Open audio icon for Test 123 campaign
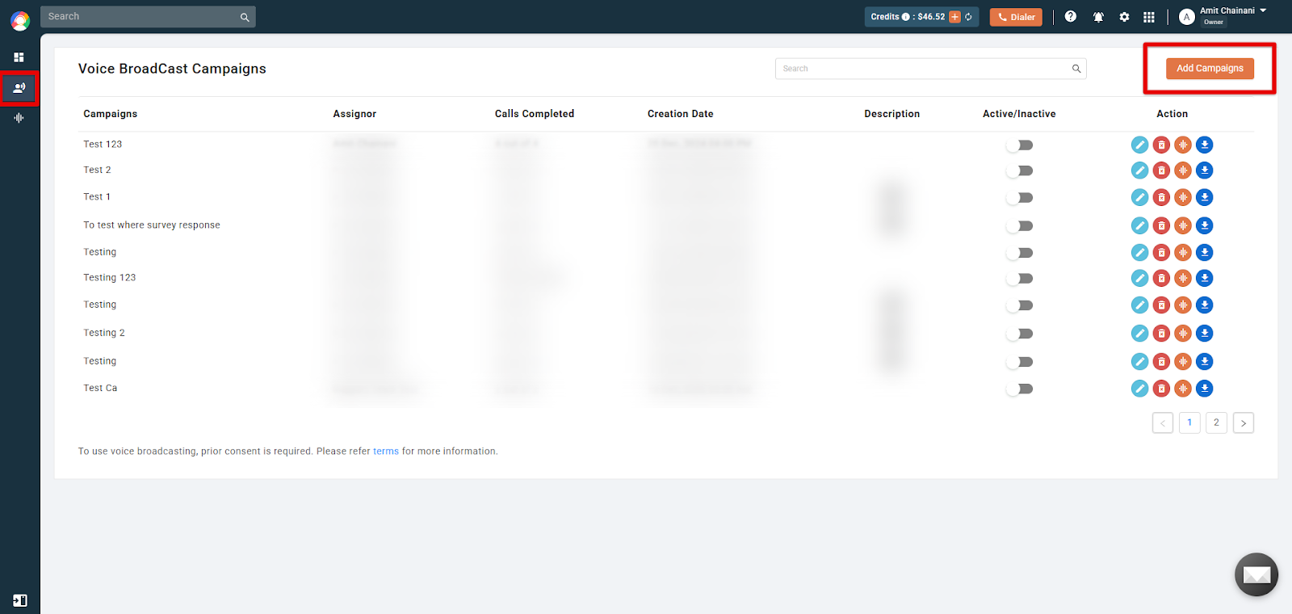This screenshot has width=1292, height=614. click(x=1183, y=145)
